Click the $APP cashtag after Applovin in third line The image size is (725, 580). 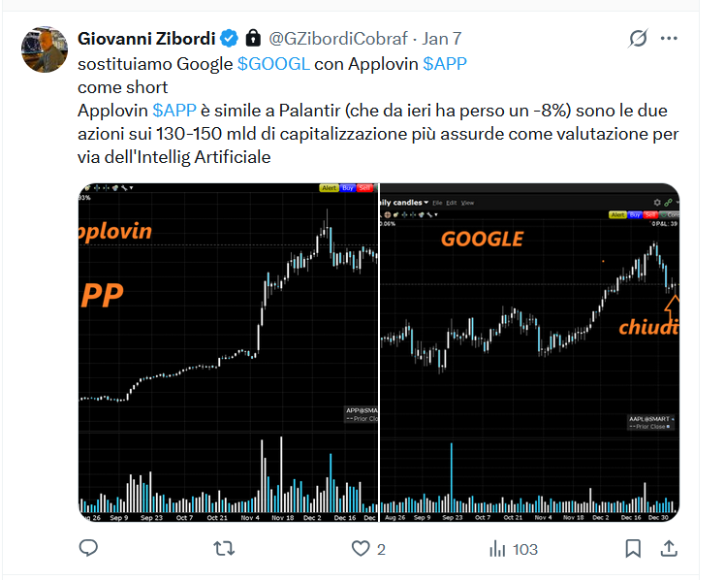click(x=174, y=111)
